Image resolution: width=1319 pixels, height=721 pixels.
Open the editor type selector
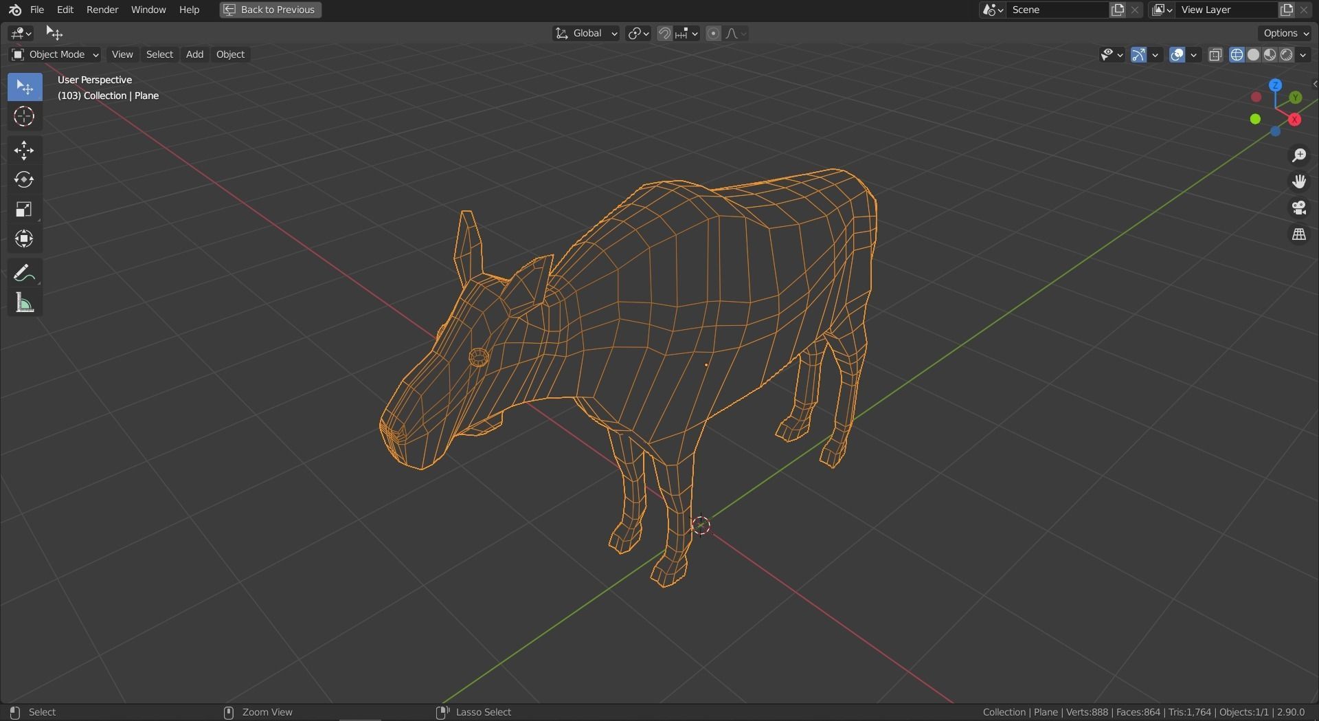coord(21,33)
